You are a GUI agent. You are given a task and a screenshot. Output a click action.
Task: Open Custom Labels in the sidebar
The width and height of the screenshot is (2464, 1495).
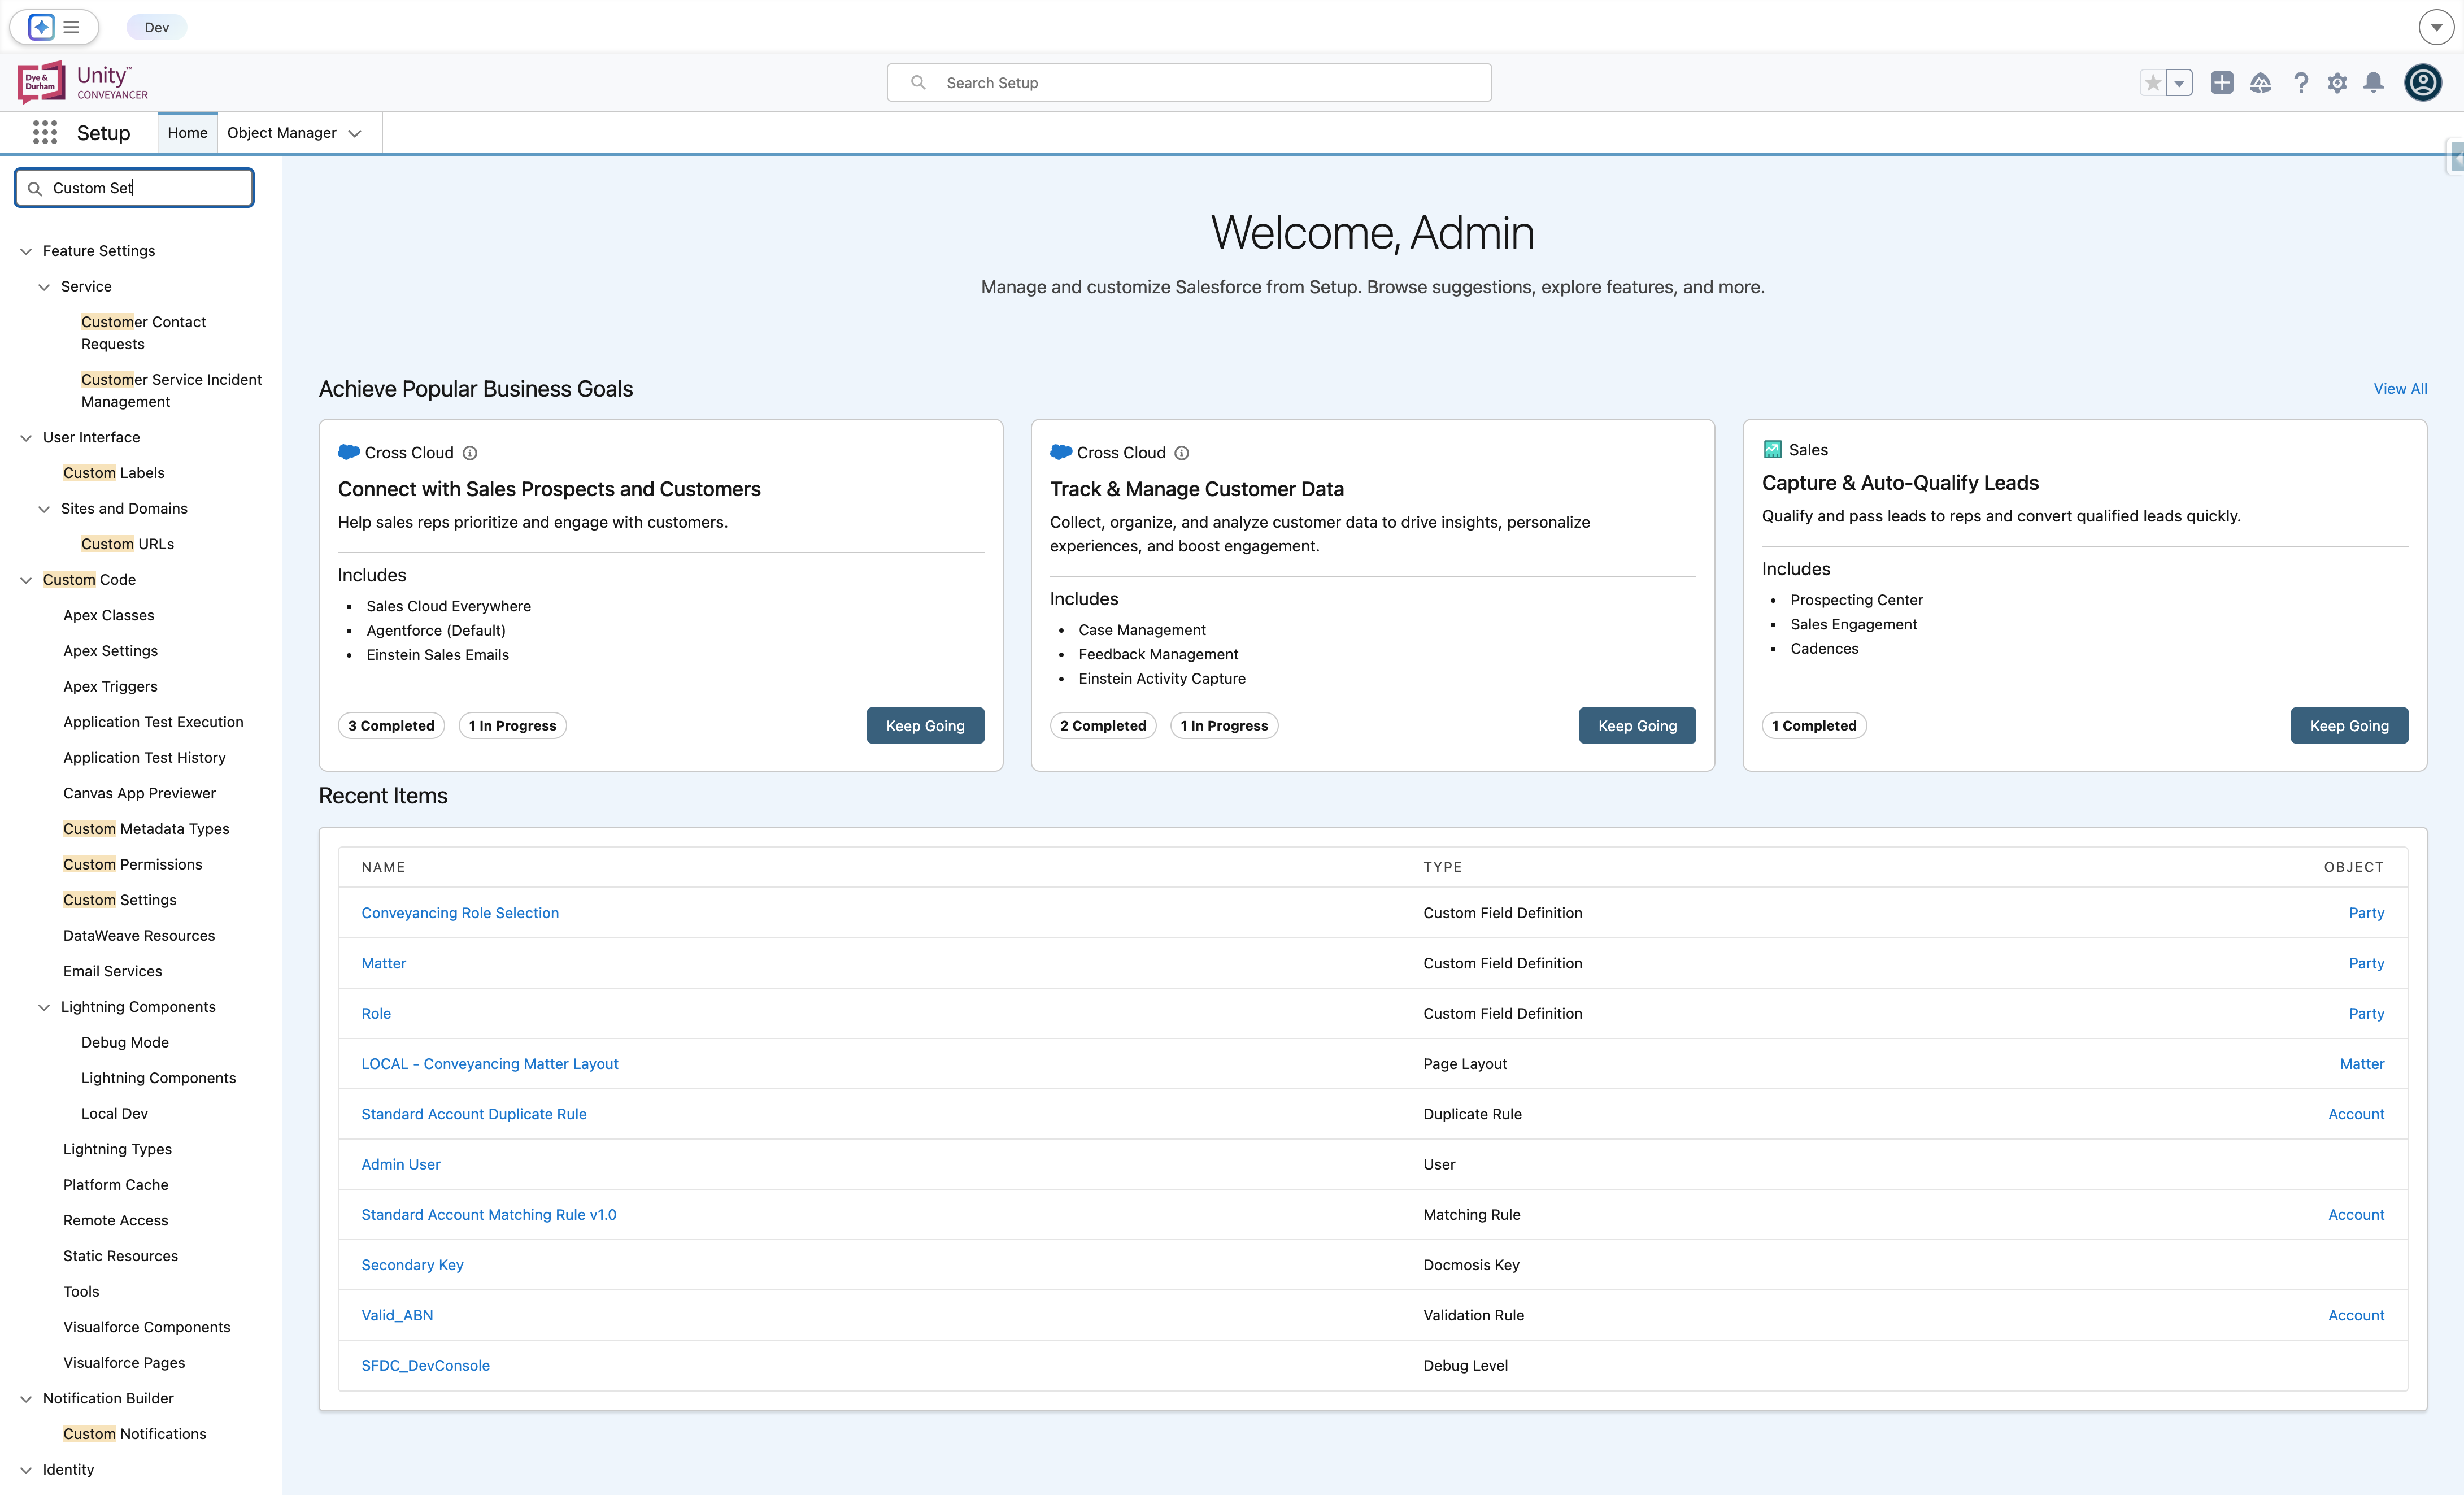click(x=113, y=473)
